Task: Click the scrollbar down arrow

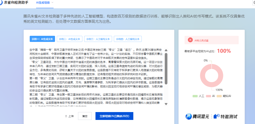Action: [166, 104]
